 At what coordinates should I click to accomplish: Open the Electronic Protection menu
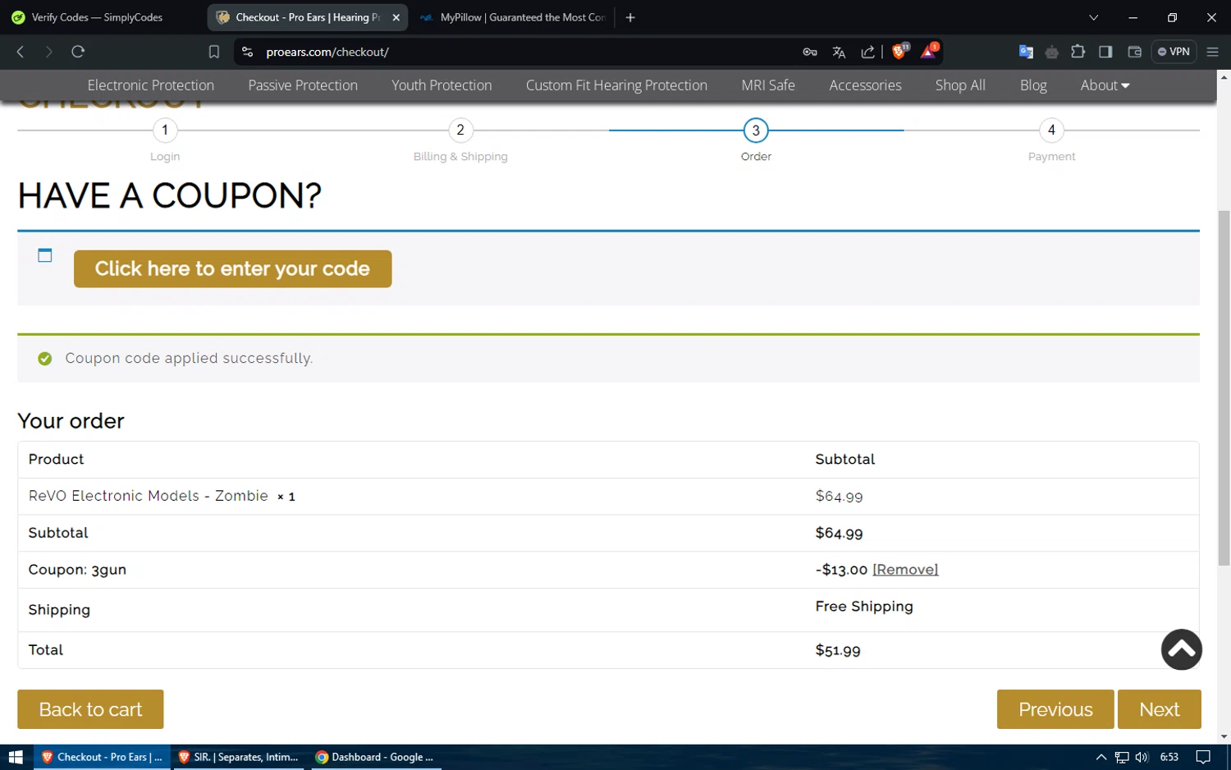pyautogui.click(x=151, y=85)
